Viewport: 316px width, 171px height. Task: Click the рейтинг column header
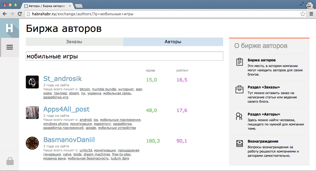pos(182,70)
